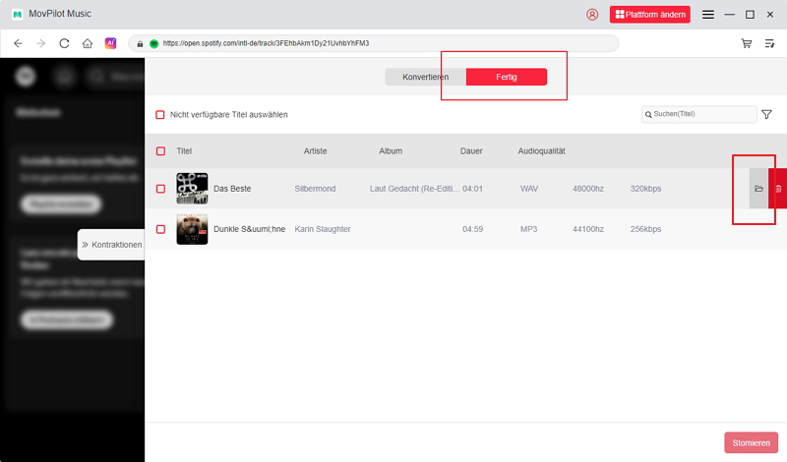Viewport: 787px width, 462px height.
Task: Open the filter funnel icon
Action: tap(766, 114)
